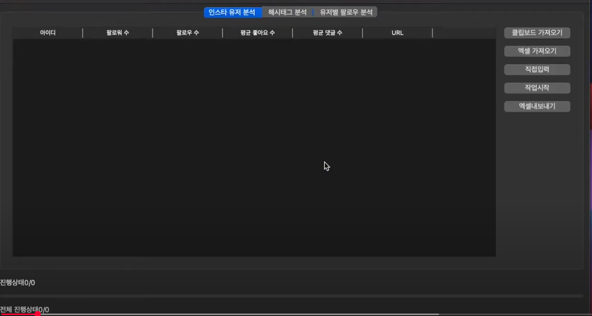Click the red video scrubber handle

tap(38, 314)
